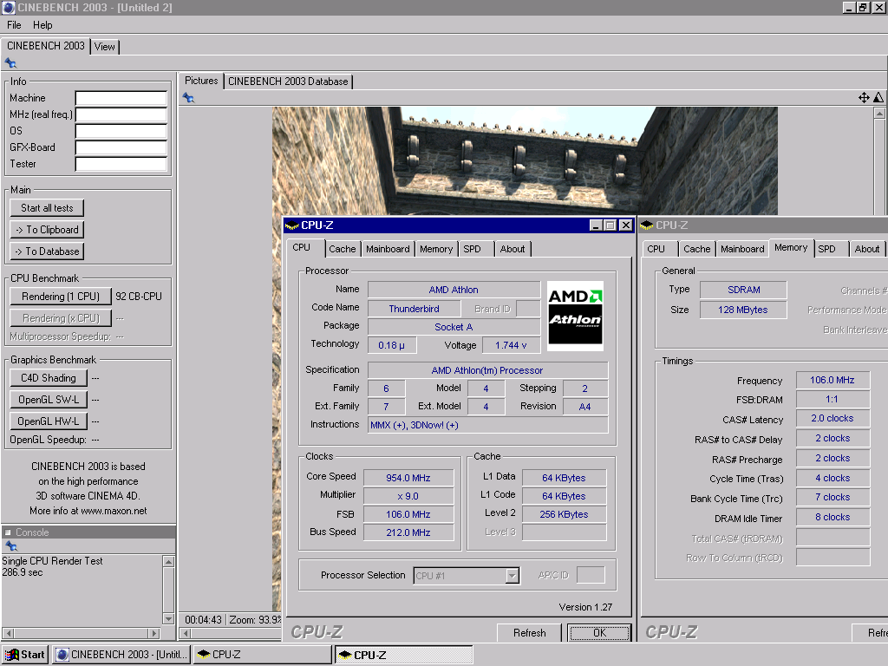Click the 106.0 MHz memory Frequency value
Image resolution: width=888 pixels, height=666 pixels.
[x=832, y=380]
